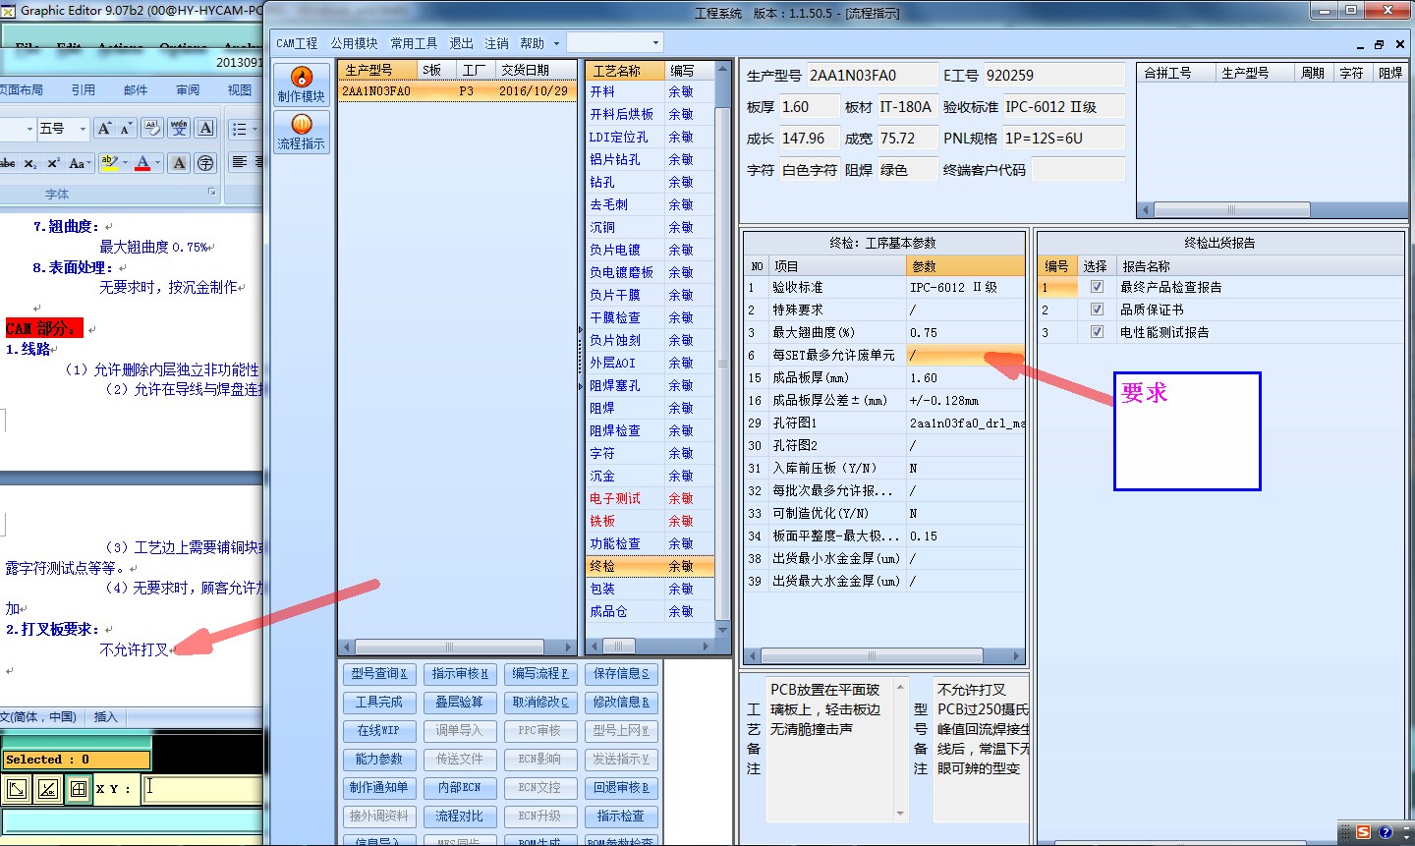Click shrink font icon in Word ribbon
Viewport: 1415px width, 846px height.
tap(126, 129)
